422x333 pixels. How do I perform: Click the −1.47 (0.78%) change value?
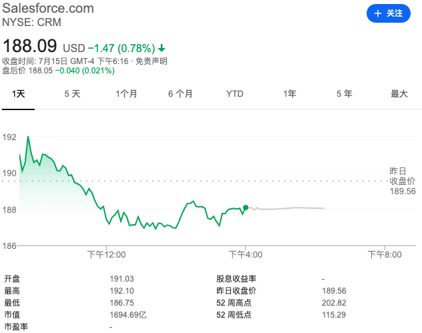[122, 49]
